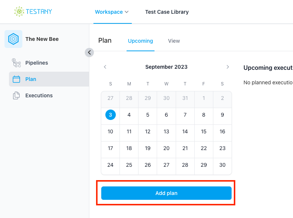Click the Pipelines icon in sidebar

(16, 63)
